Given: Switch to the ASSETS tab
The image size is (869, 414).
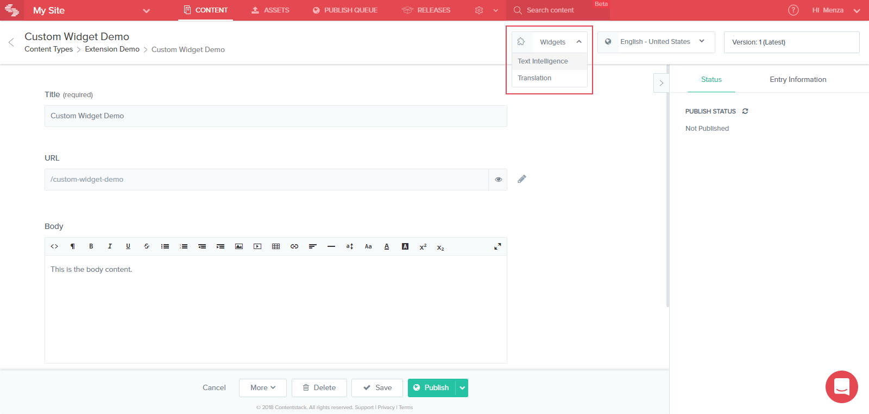Looking at the screenshot, I should click(x=270, y=10).
